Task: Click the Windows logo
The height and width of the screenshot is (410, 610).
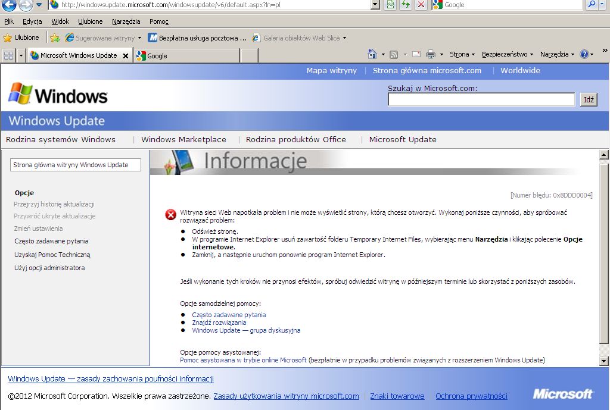Action: pyautogui.click(x=58, y=95)
